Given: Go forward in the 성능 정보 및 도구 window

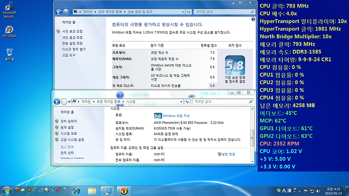Looking at the screenshot, I should pos(65,12).
